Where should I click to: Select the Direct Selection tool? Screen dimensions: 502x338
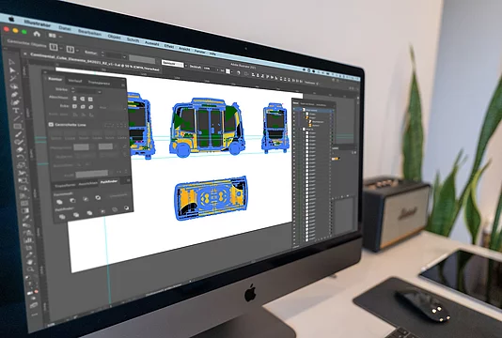(x=13, y=70)
